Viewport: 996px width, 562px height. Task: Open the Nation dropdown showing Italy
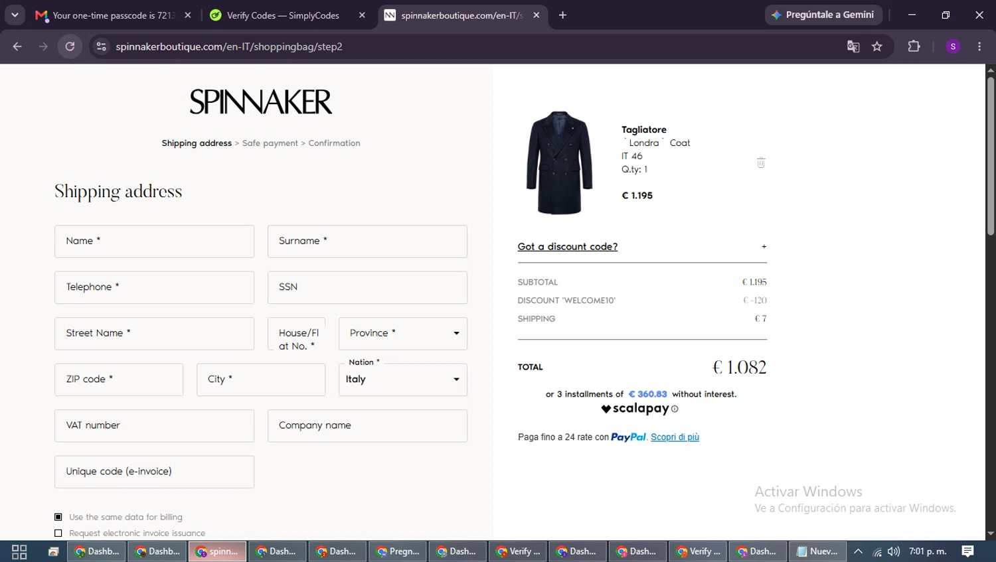403,380
